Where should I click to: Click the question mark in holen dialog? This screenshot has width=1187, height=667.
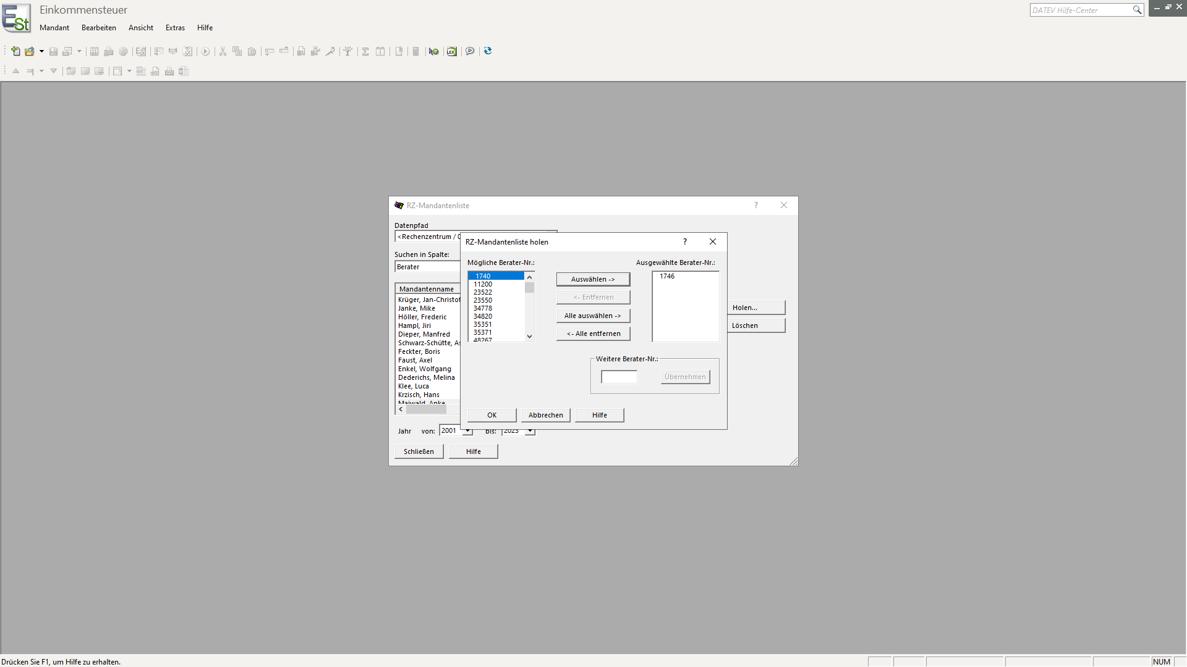click(684, 241)
